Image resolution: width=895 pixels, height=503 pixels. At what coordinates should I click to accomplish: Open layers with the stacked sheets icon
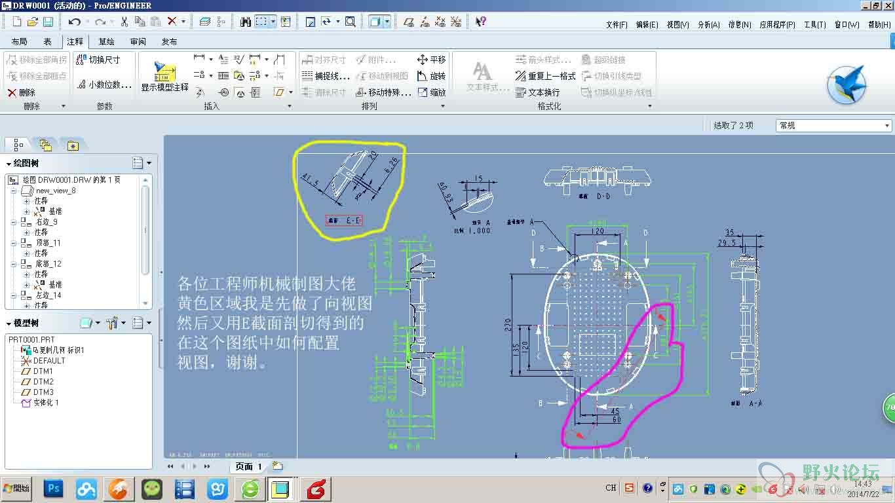tap(204, 22)
